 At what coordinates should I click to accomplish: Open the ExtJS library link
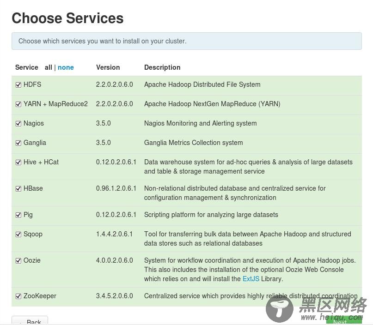[x=251, y=279]
